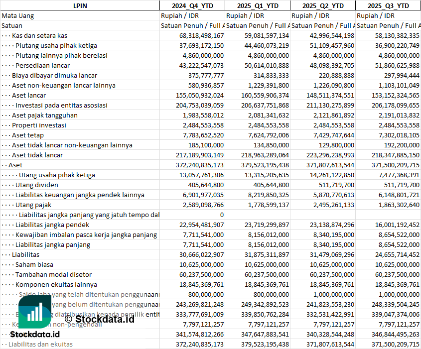This screenshot has width=421, height=349.
Task: Select the 2025_Q3_YTD column header
Action: (388, 5)
